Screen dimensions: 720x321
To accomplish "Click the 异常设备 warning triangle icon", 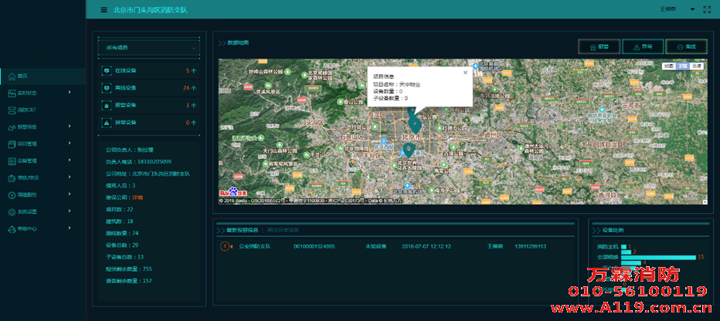I will 107,123.
